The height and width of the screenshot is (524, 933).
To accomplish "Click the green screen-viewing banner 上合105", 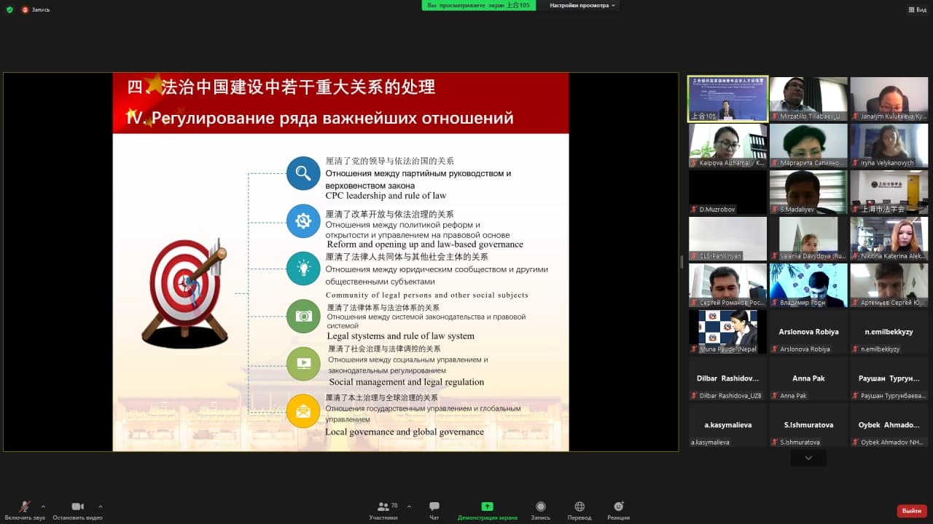I will [x=479, y=5].
